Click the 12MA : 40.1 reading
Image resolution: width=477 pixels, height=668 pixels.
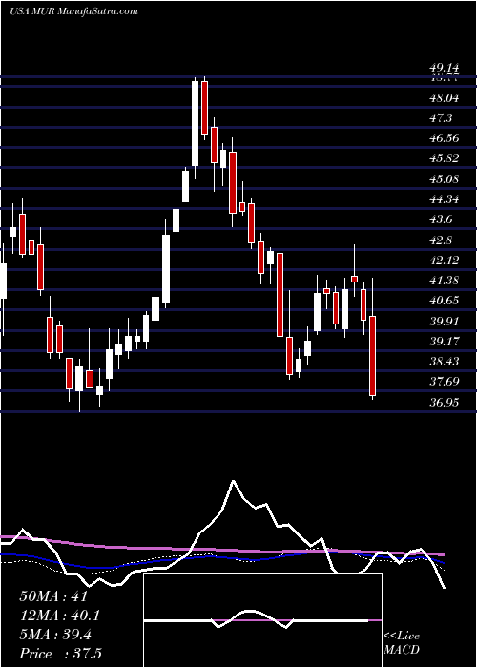tap(60, 616)
